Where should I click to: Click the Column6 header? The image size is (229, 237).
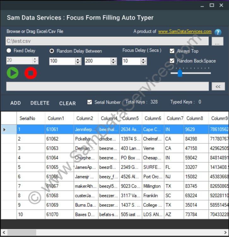pyautogui.click(x=153, y=118)
